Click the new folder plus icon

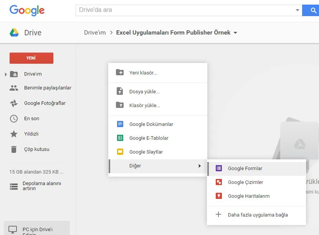click(x=120, y=72)
